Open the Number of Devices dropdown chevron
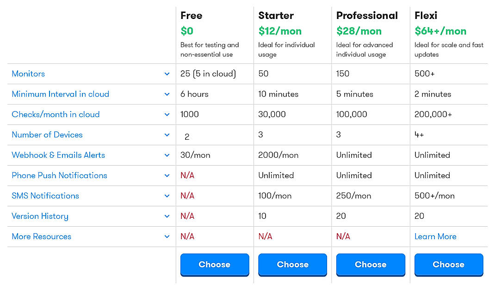495x291 pixels. tap(167, 135)
